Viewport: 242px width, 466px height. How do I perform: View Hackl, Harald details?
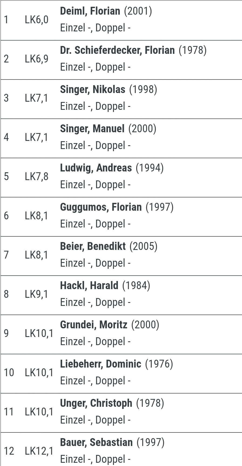click(x=89, y=286)
